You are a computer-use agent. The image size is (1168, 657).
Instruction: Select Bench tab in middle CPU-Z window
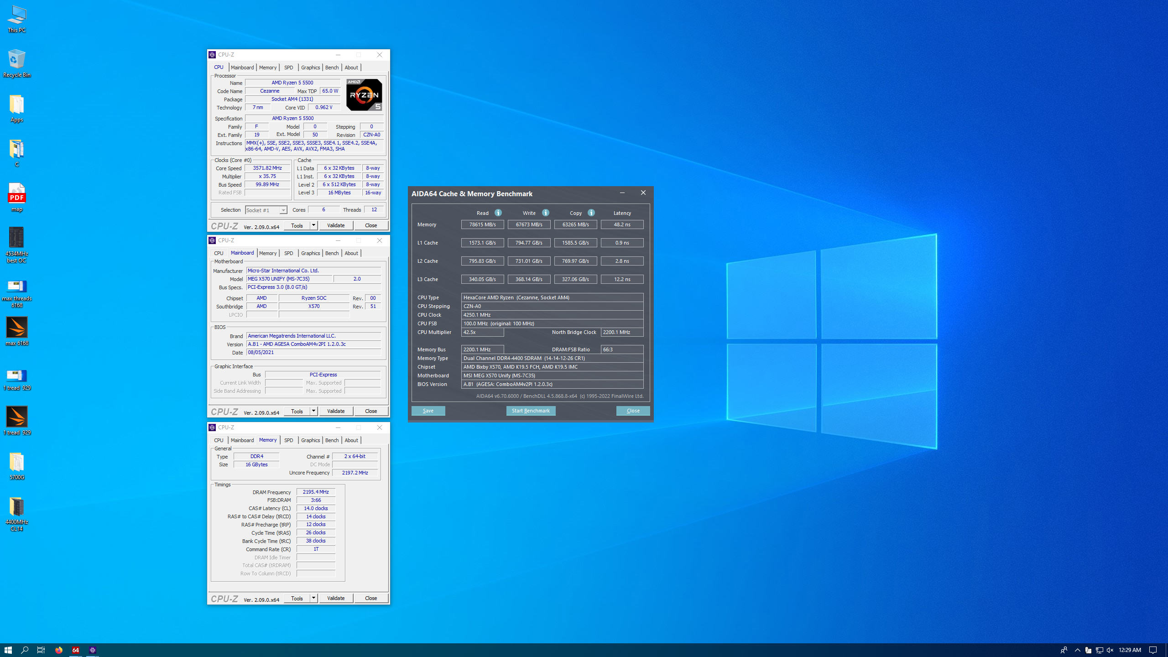tap(332, 253)
